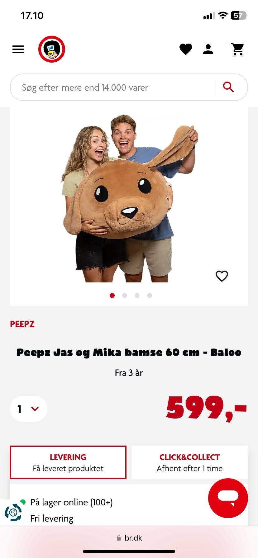Tap the br.dk address bar
The height and width of the screenshot is (558, 258).
pos(129,538)
